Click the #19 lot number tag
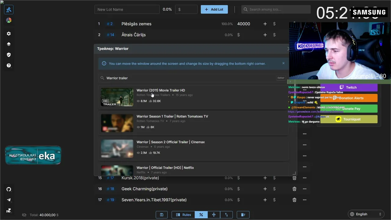This screenshot has height=220, width=391. [110, 200]
